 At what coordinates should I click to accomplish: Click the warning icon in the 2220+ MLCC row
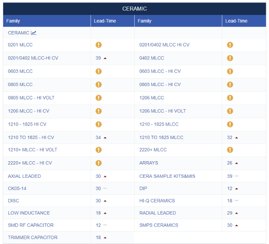click(x=230, y=150)
